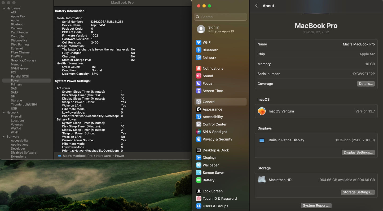Click the macOS Ventura logo icon
The width and height of the screenshot is (383, 211).
coord(262,111)
